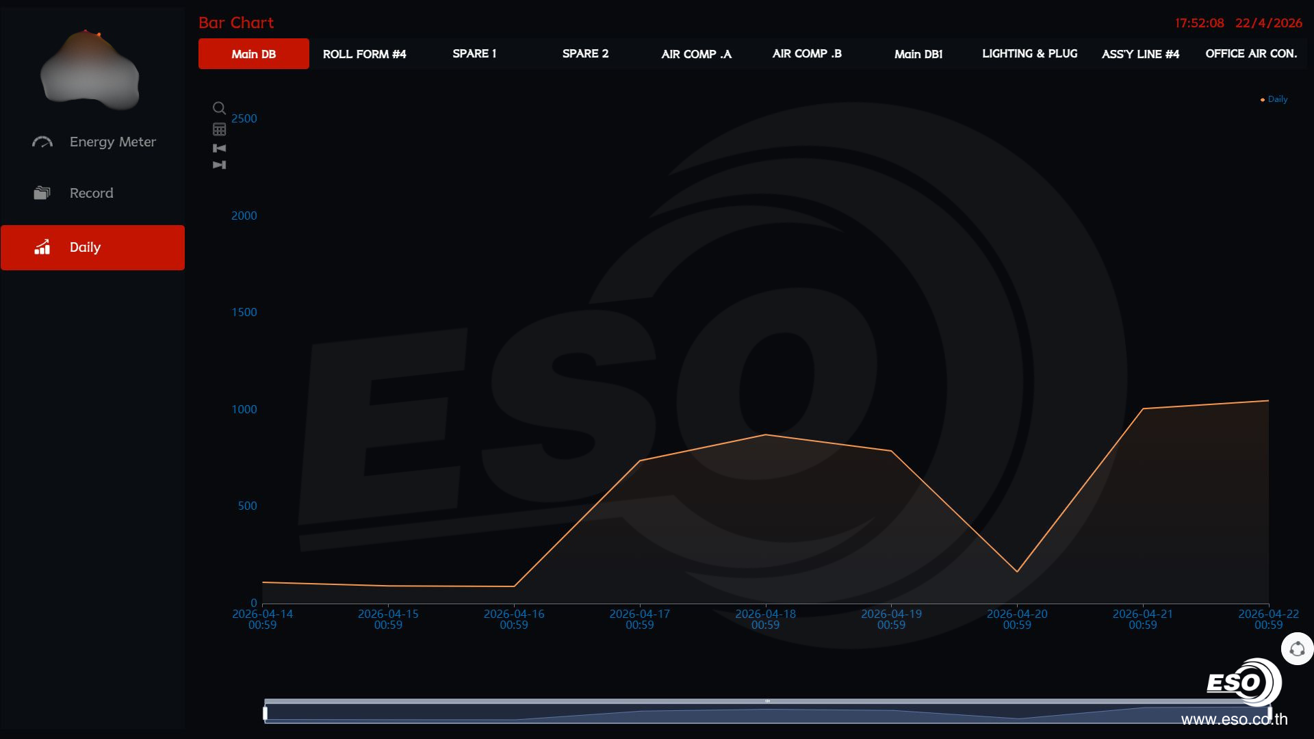Select the SPARE 2 tab
The width and height of the screenshot is (1314, 739).
pyautogui.click(x=585, y=54)
